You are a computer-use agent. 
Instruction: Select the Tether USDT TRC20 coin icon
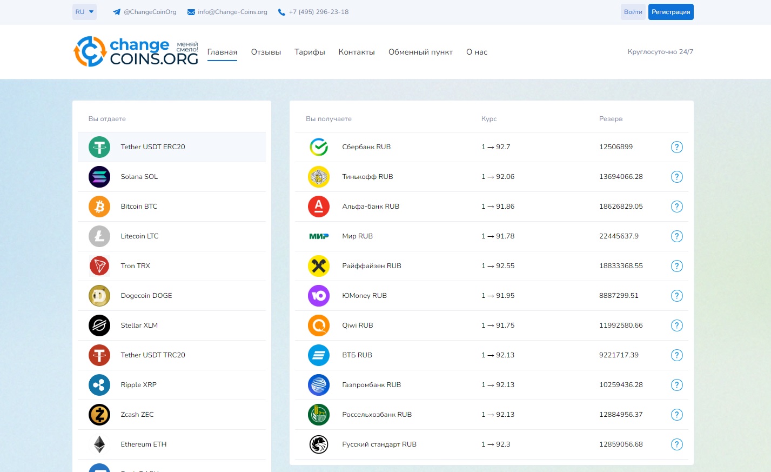pos(99,355)
